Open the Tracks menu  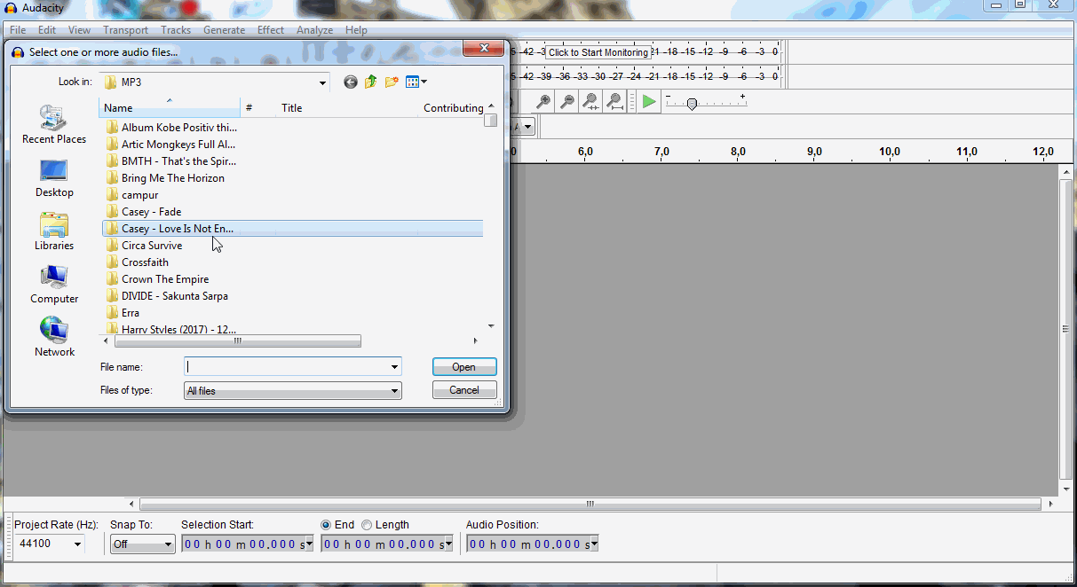176,30
